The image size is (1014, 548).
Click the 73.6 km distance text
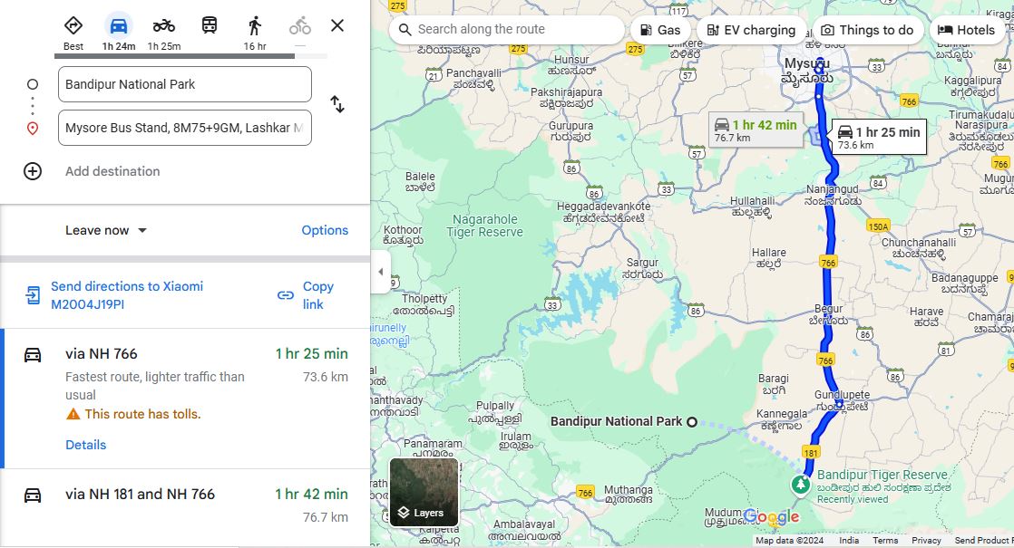[x=326, y=377]
